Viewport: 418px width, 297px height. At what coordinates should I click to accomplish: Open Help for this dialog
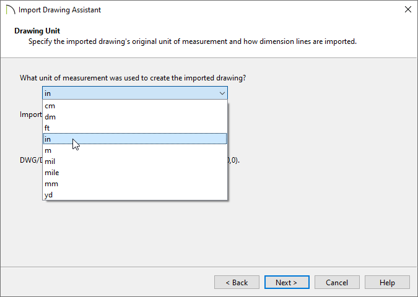pos(387,282)
